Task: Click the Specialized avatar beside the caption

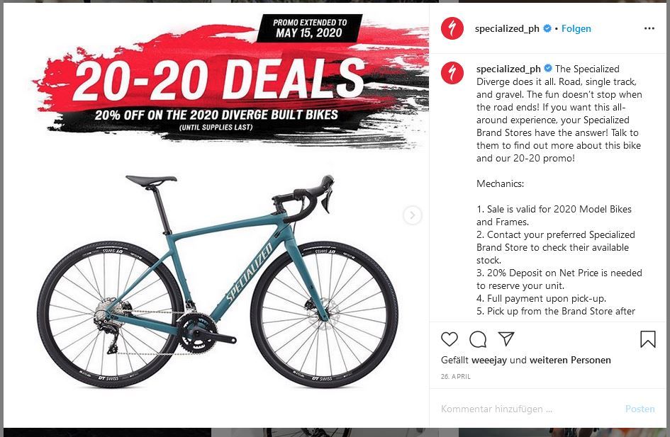Action: (x=452, y=73)
